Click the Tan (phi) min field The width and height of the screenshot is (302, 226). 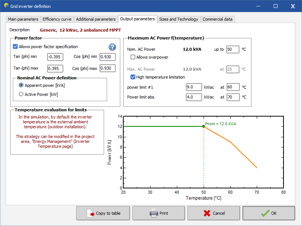click(55, 57)
